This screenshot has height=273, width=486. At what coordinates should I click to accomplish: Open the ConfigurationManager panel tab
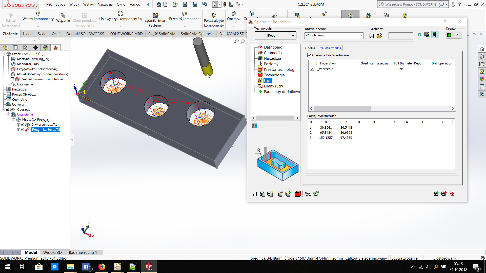tap(25, 48)
